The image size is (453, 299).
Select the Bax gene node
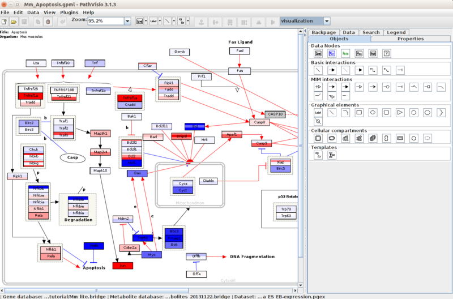137,173
